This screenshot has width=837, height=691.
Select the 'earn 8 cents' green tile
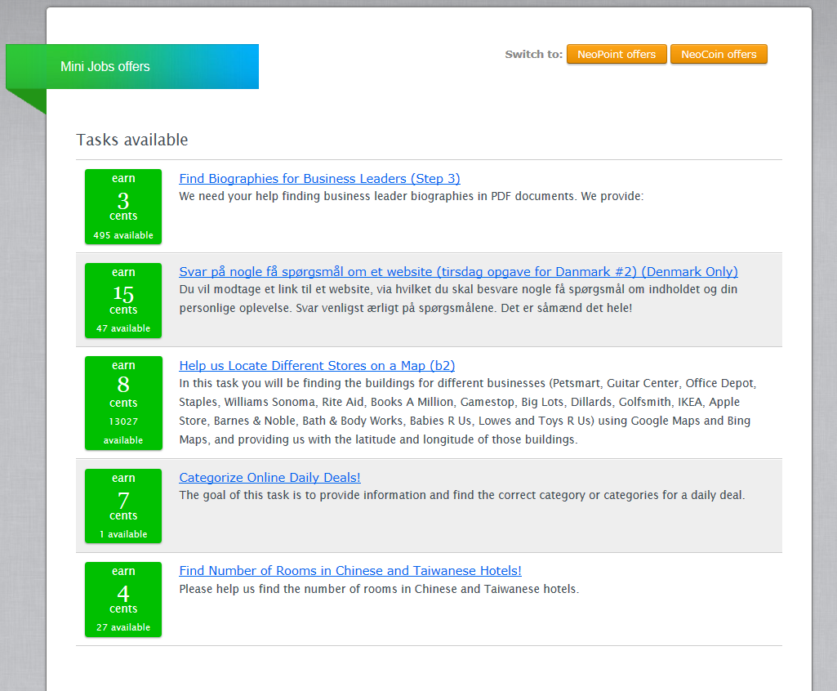(x=123, y=403)
